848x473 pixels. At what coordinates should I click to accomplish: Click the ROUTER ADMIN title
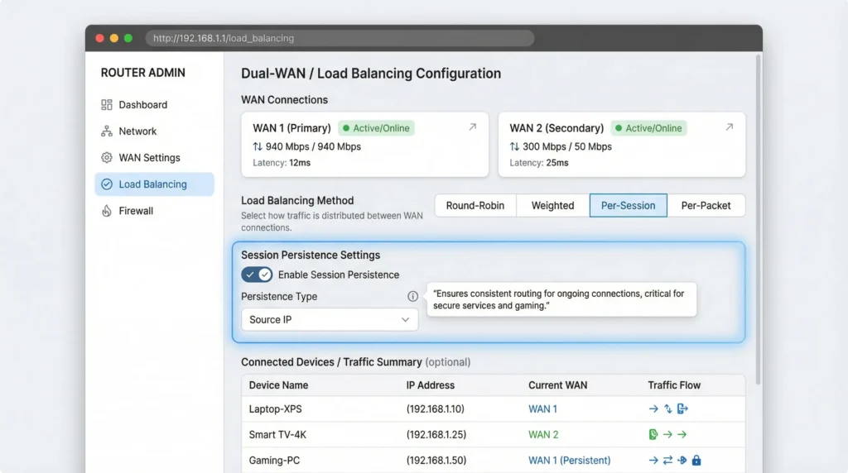(142, 72)
